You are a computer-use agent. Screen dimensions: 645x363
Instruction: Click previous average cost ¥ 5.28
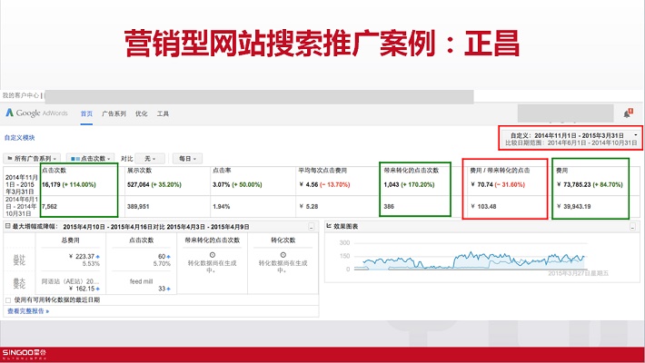coord(309,206)
